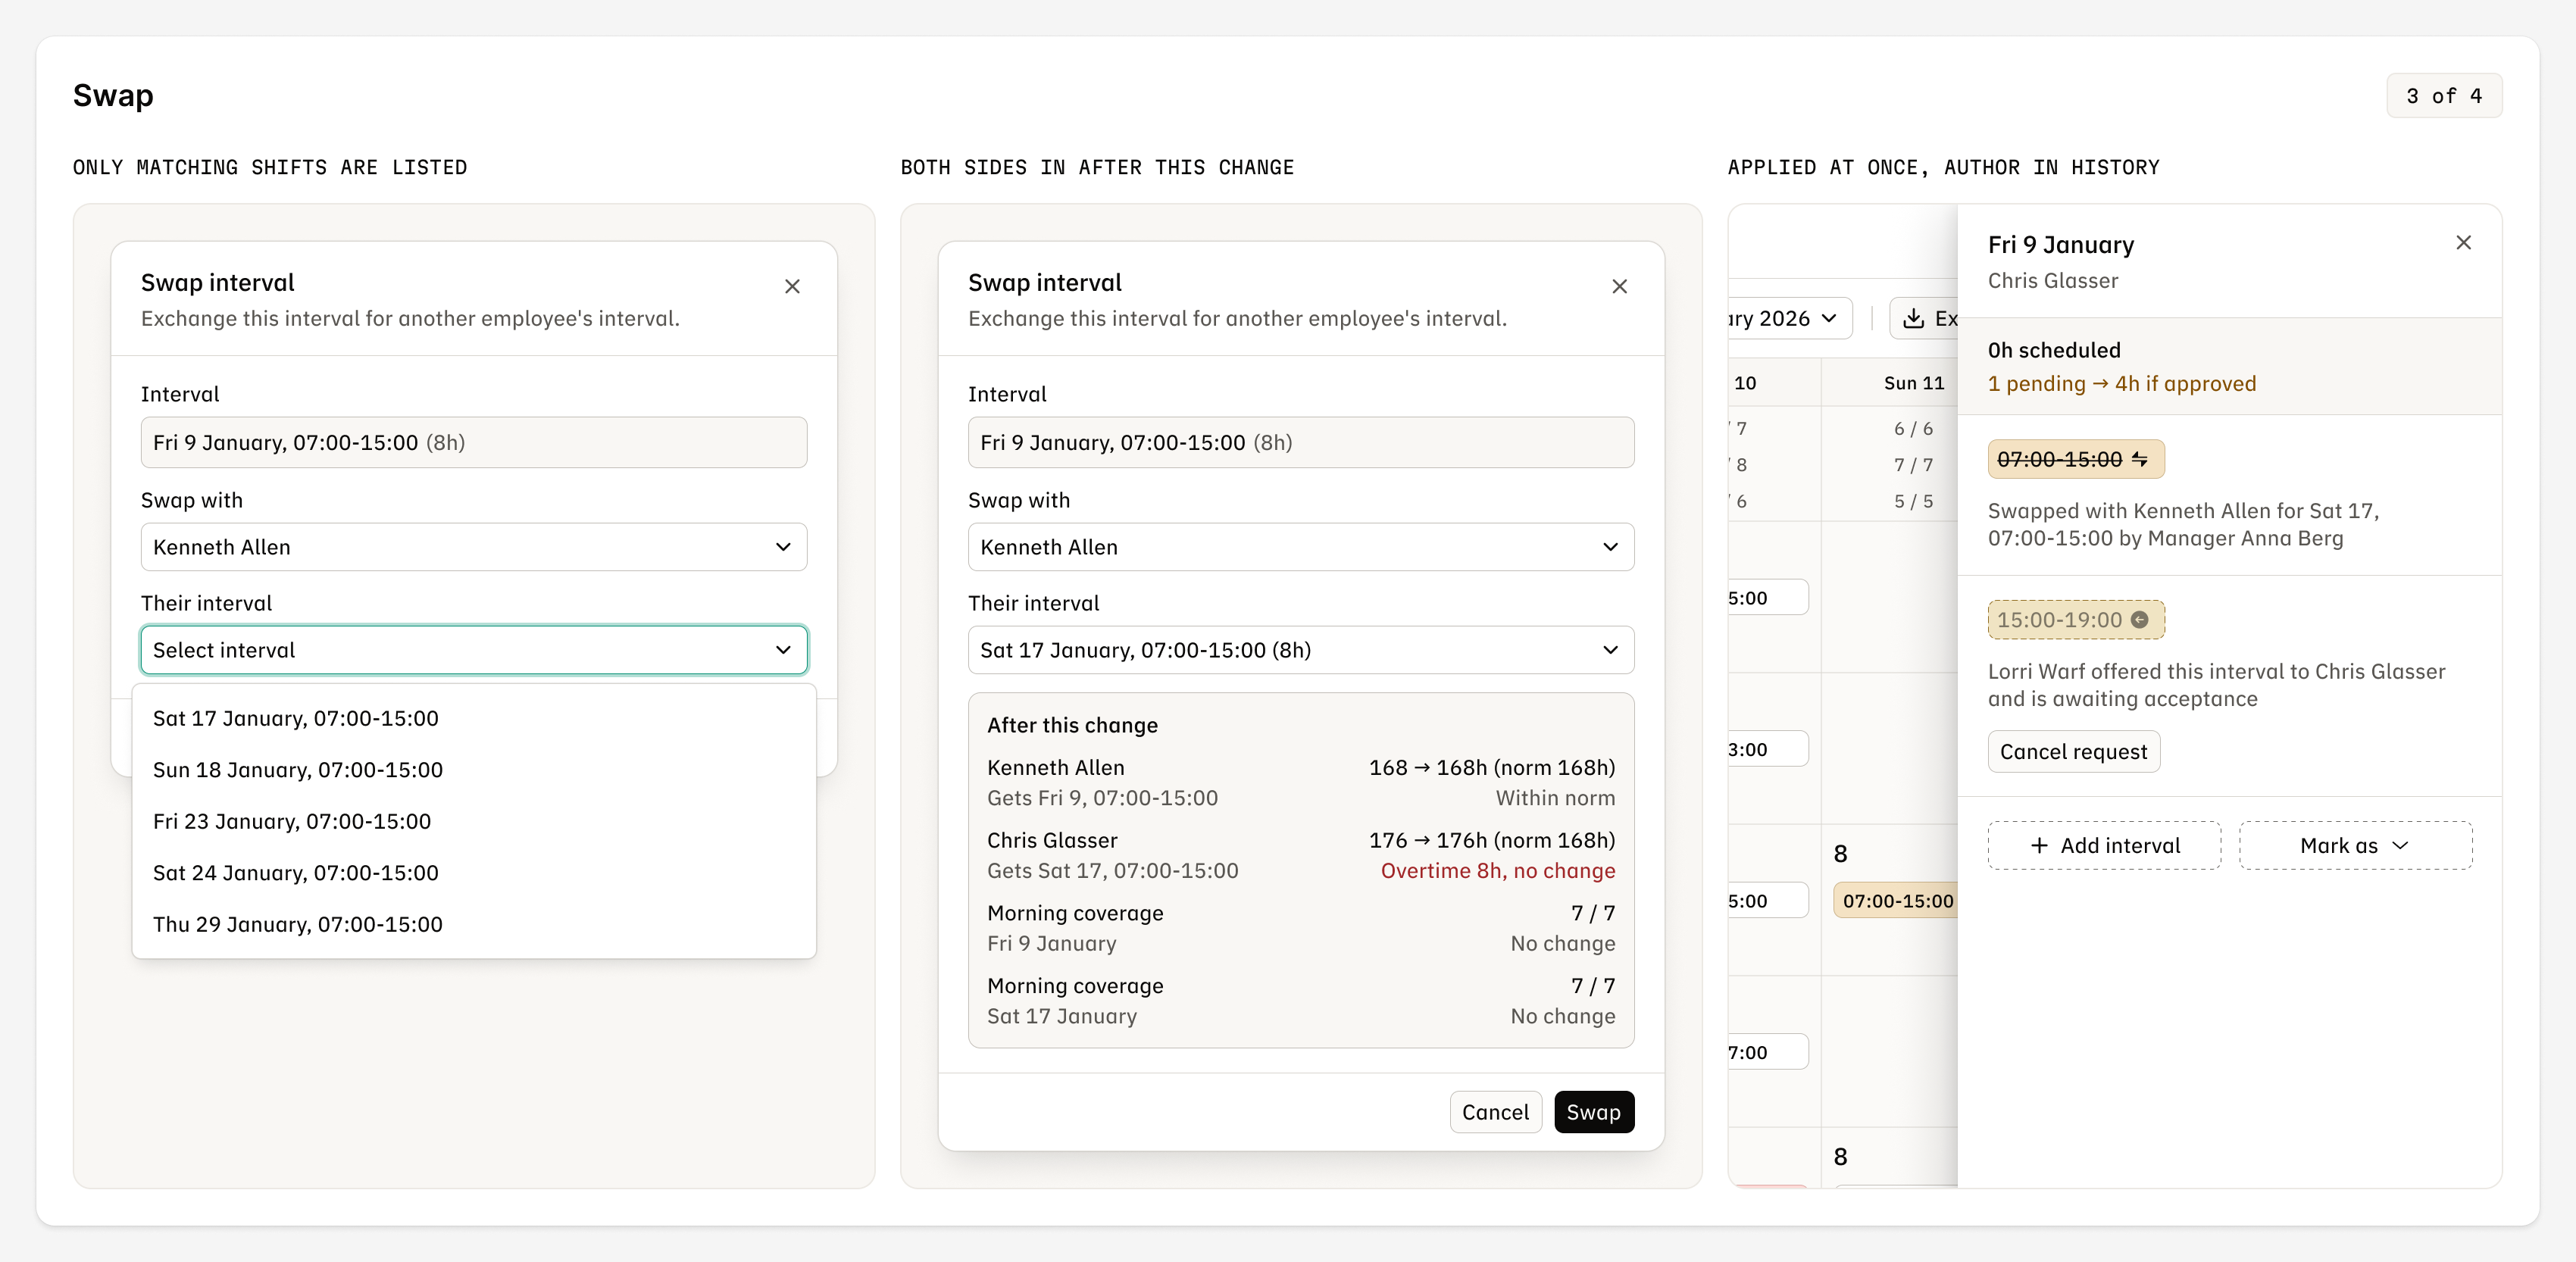The height and width of the screenshot is (1262, 2576).
Task: Click the plus icon in Add interval
Action: [x=2039, y=846]
